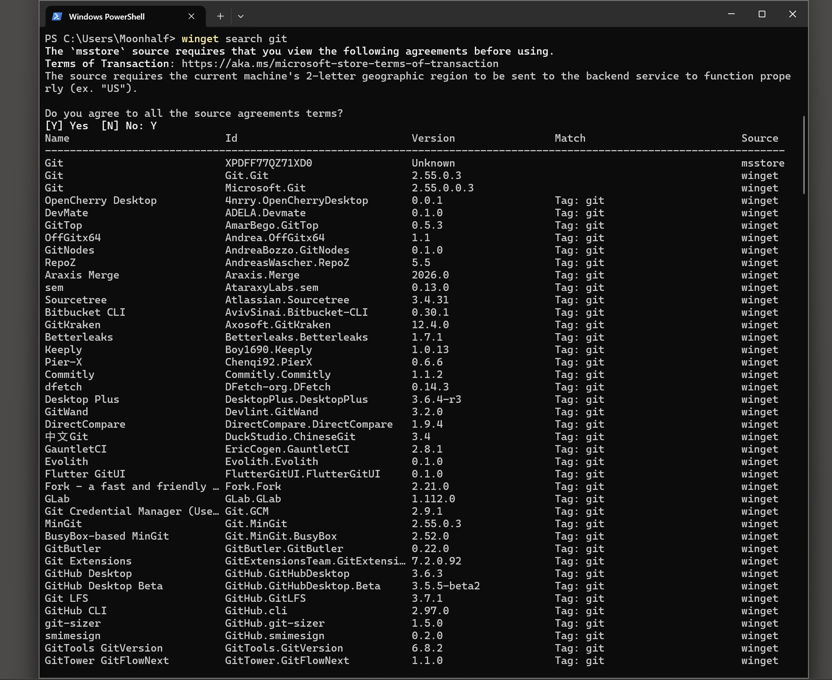
Task: Click the 'Fork.Fork' package ID
Action: click(x=253, y=486)
